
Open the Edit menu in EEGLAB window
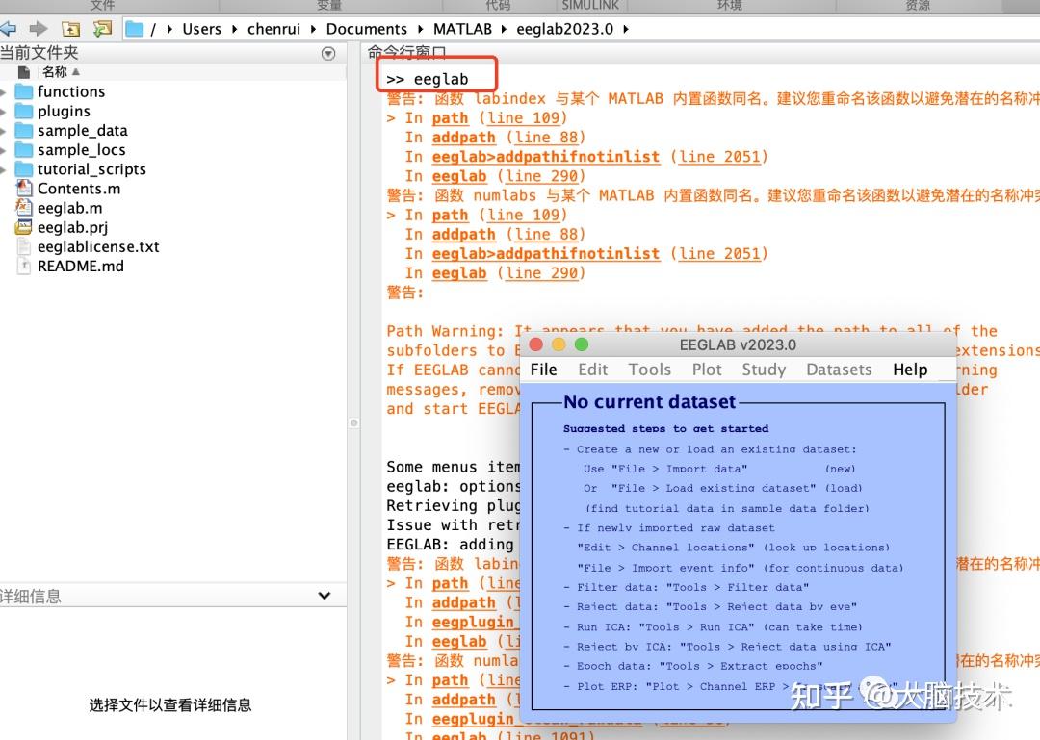pyautogui.click(x=593, y=370)
